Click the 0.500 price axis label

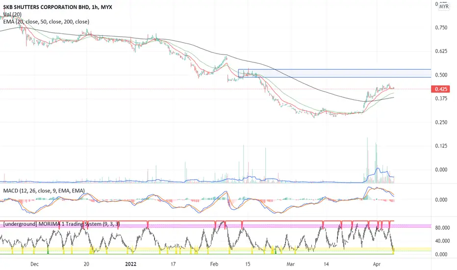(441, 75)
